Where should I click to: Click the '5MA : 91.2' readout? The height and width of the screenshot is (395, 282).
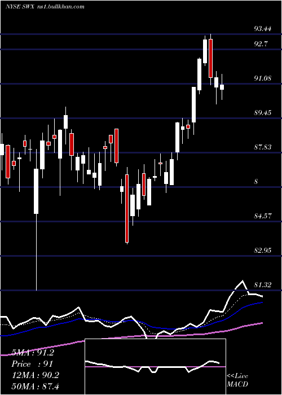33,353
